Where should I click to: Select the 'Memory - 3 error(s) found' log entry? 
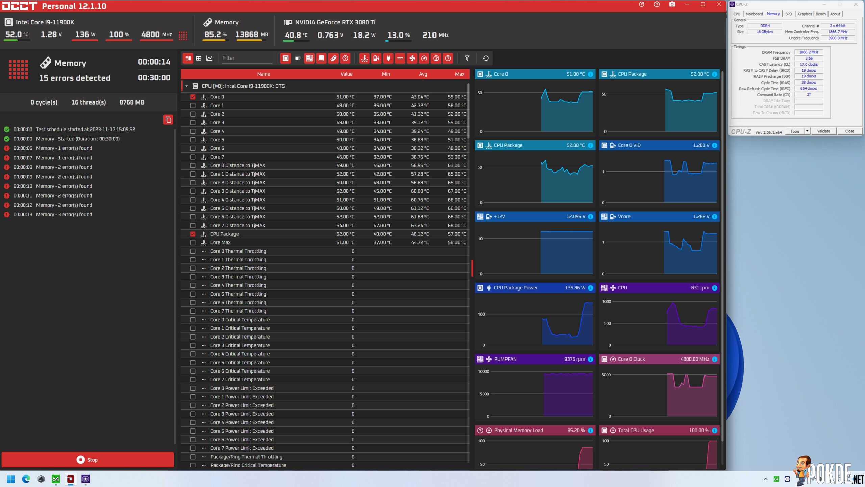point(64,215)
